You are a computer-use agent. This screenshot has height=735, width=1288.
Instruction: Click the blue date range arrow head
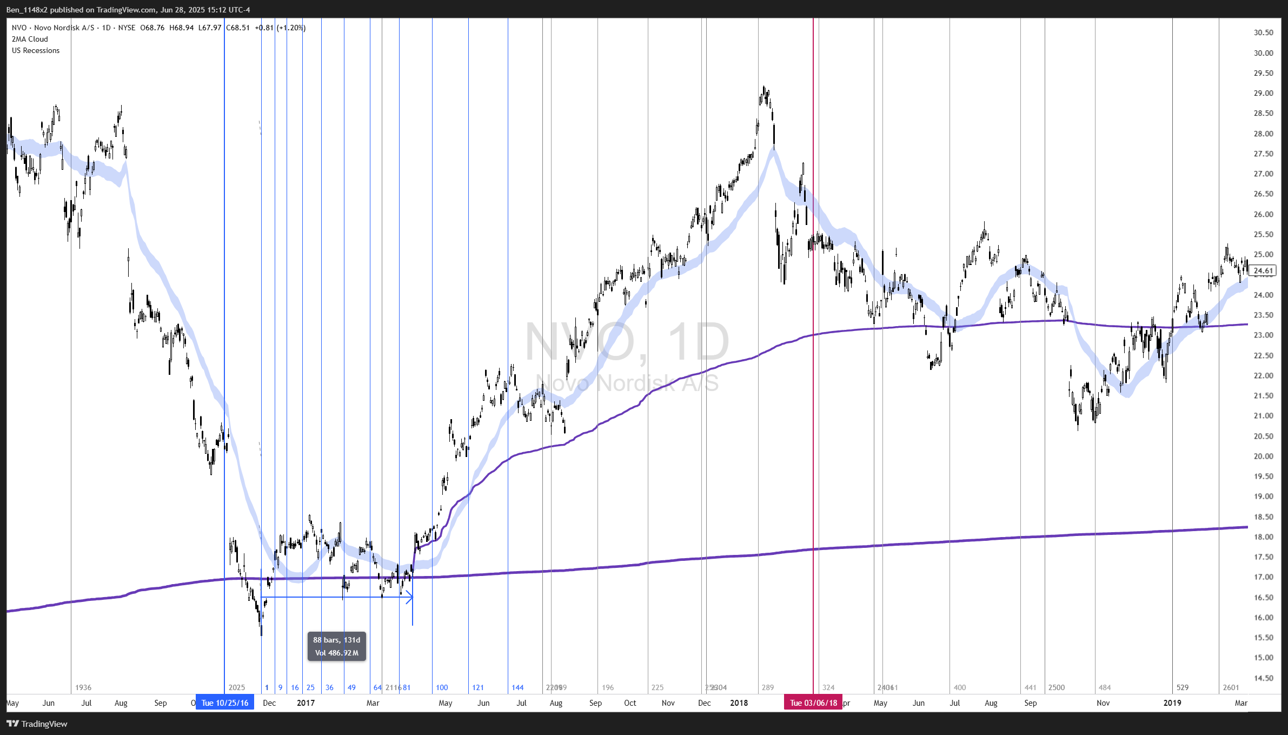(x=410, y=597)
